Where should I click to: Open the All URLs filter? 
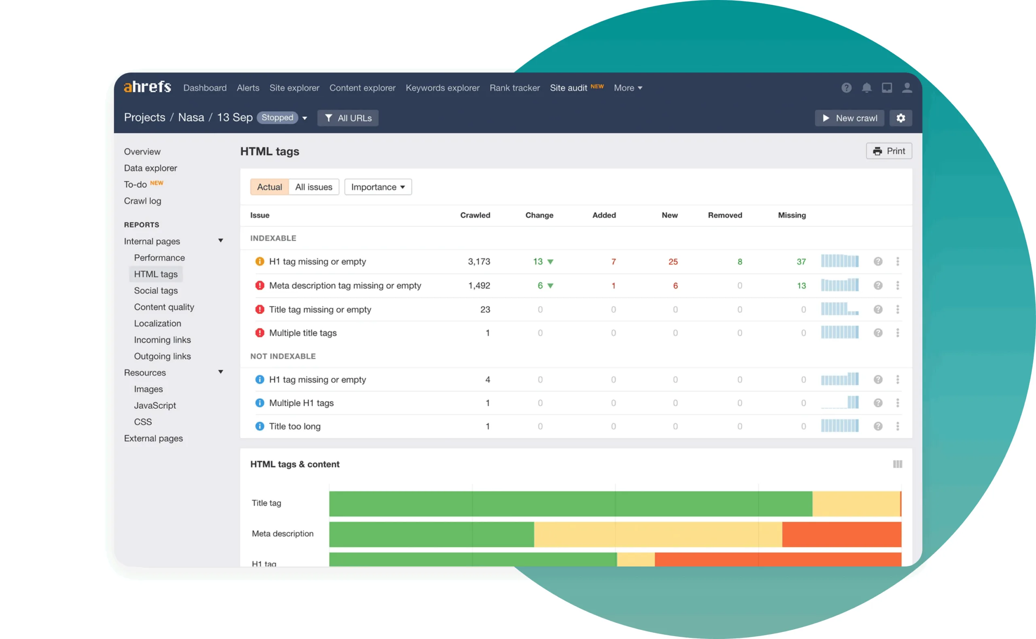click(x=348, y=118)
